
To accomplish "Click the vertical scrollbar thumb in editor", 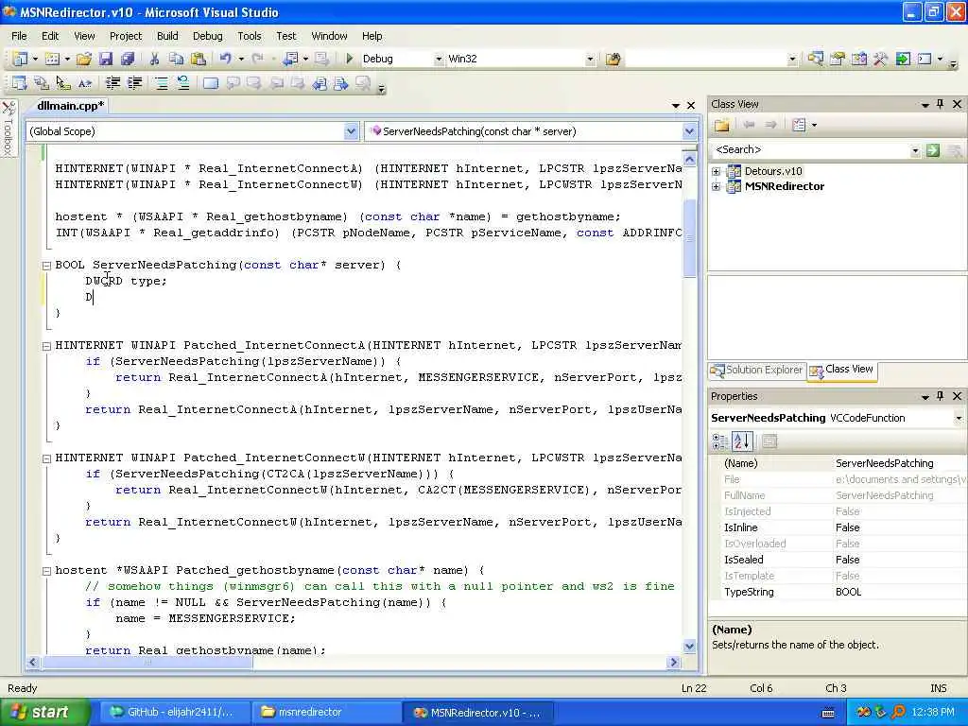I will [689, 237].
